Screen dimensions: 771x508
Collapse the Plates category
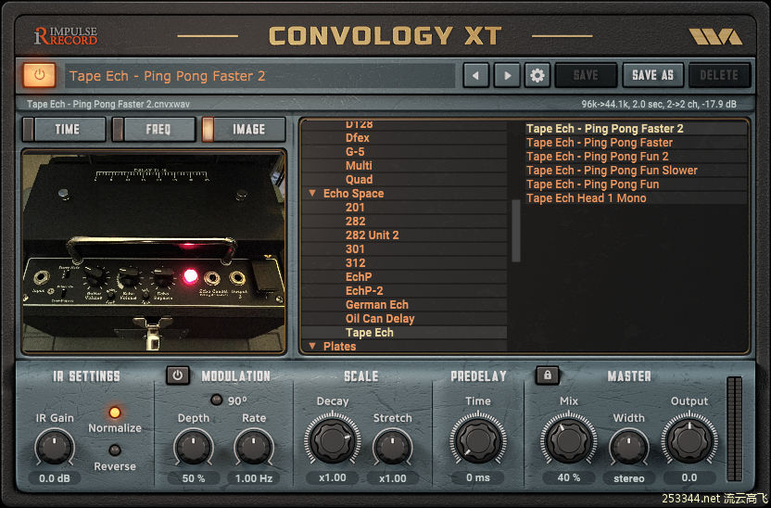(x=312, y=346)
